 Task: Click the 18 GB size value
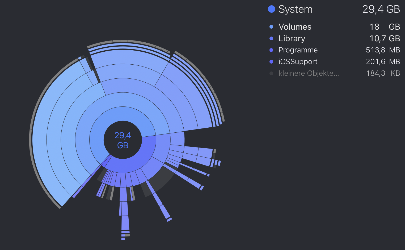(x=385, y=27)
